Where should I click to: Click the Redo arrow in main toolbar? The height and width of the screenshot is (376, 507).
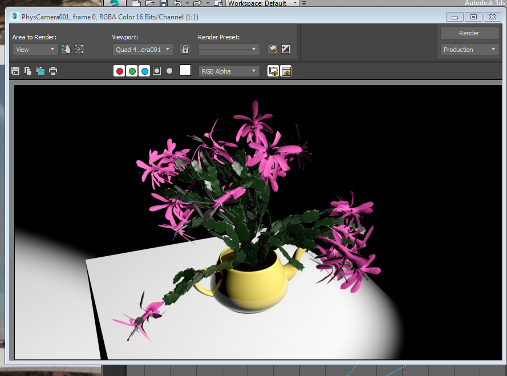[197, 3]
